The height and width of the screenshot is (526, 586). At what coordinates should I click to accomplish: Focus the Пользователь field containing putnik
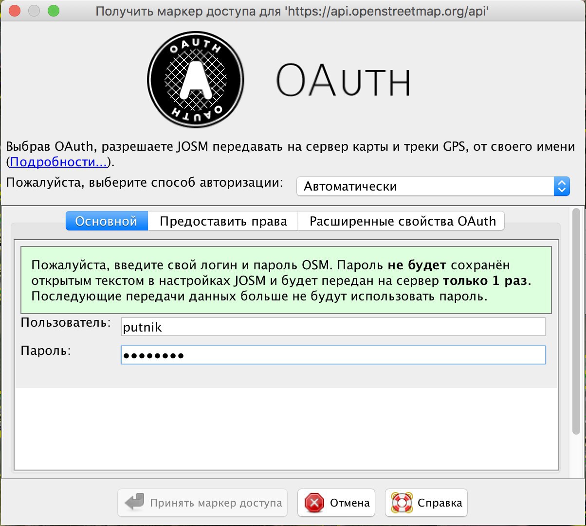[x=333, y=327]
